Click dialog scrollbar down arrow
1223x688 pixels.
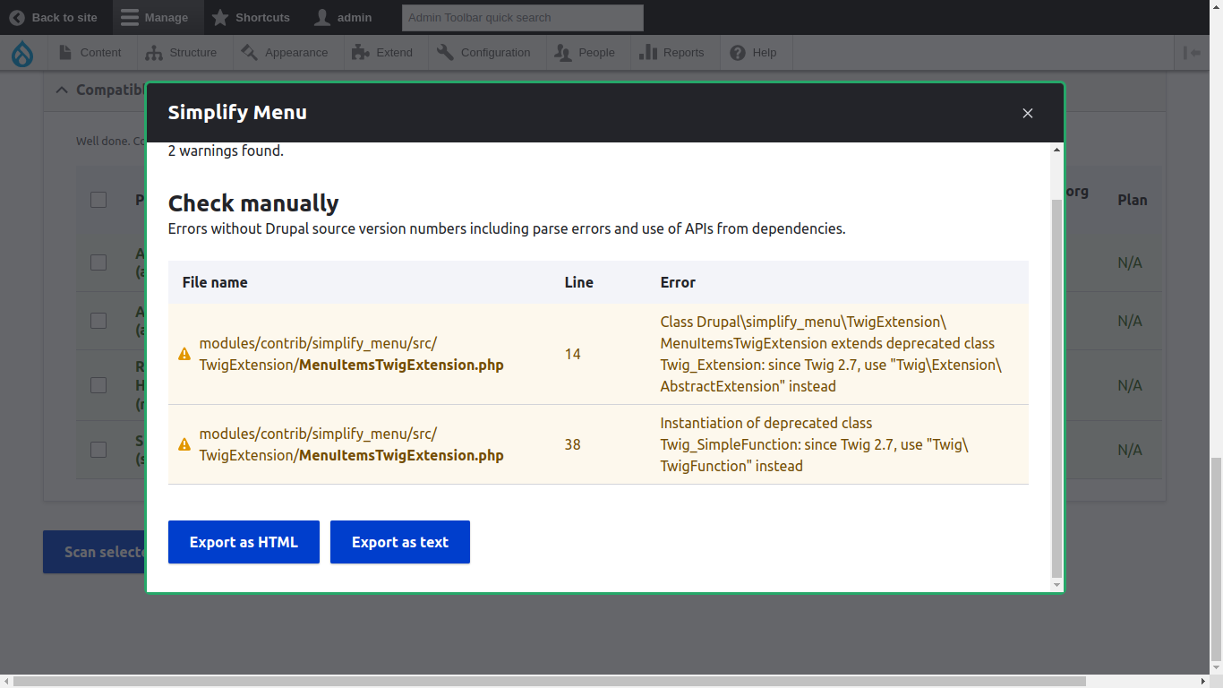click(x=1057, y=585)
